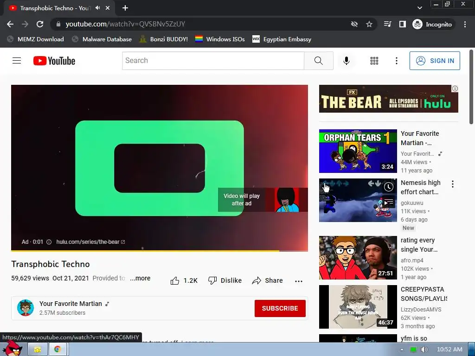This screenshot has width=475, height=356.
Task: Click the Dislike button
Action: pos(225,280)
